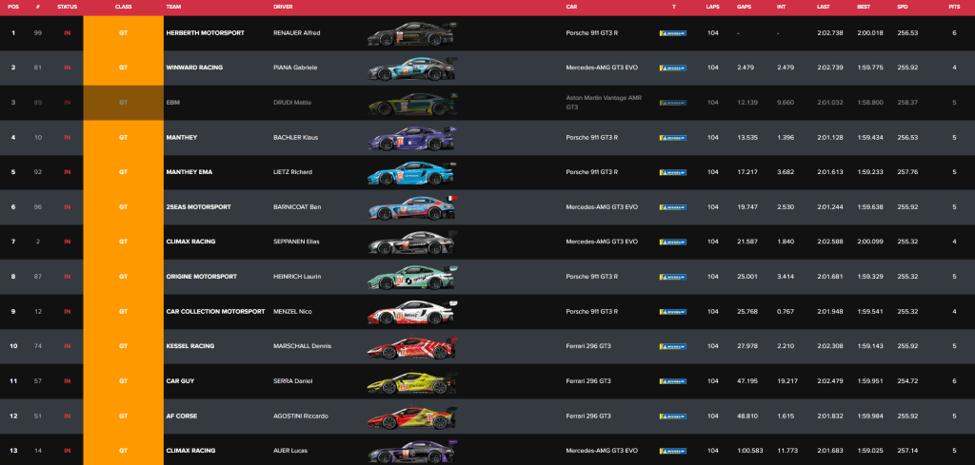The width and height of the screenshot is (975, 465).
Task: Sort by the INT column header
Action: 781,7
